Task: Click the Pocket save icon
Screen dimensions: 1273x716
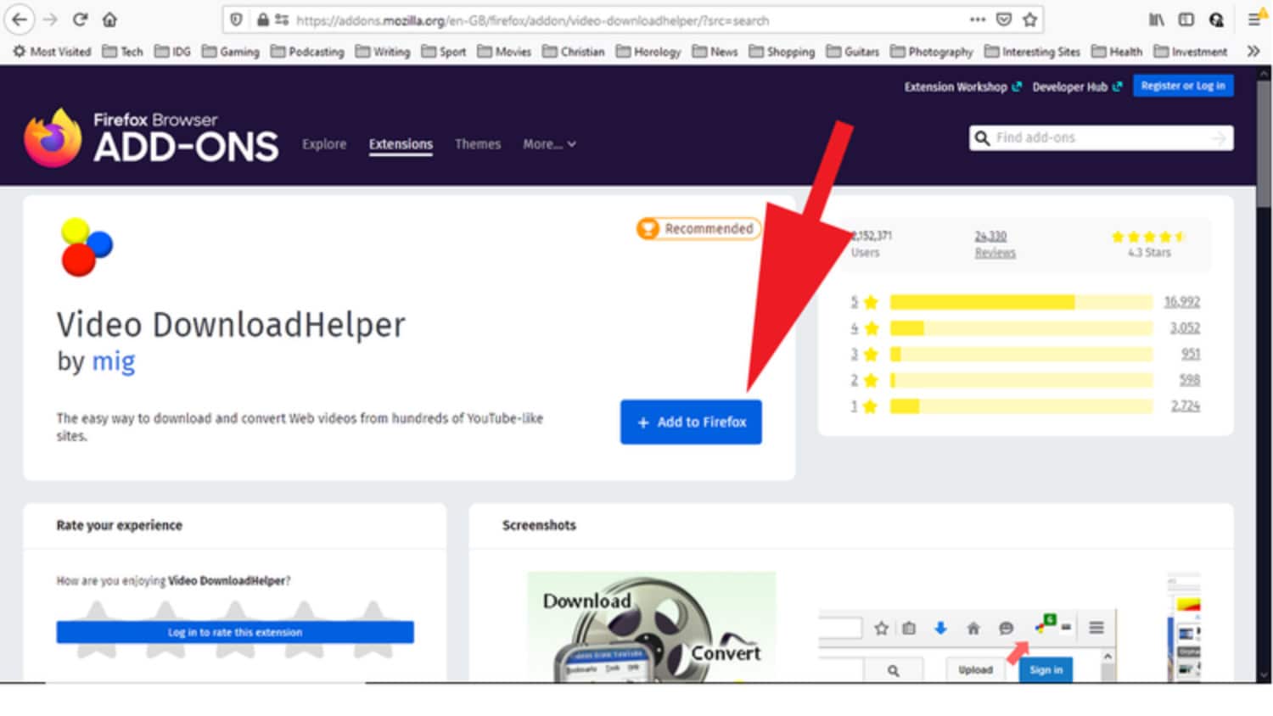Action: pos(1004,20)
